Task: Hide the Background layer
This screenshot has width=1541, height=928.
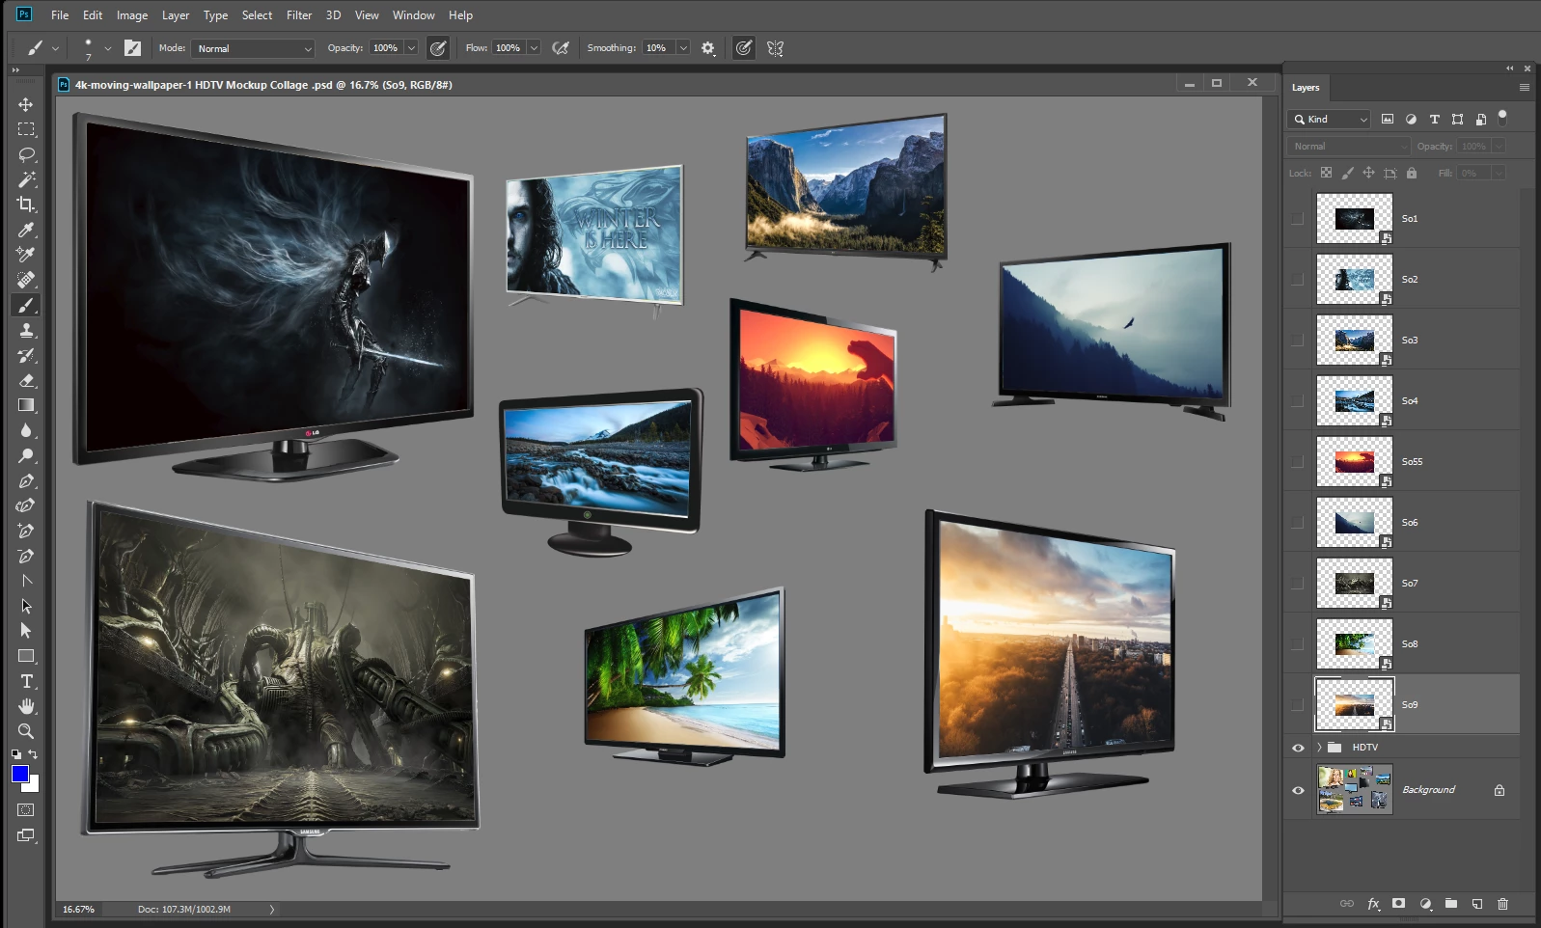Action: (x=1298, y=790)
